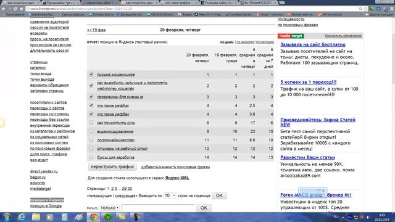Check the 'видеопоздравление' checkbox
The width and height of the screenshot is (395, 222).
tap(91, 131)
